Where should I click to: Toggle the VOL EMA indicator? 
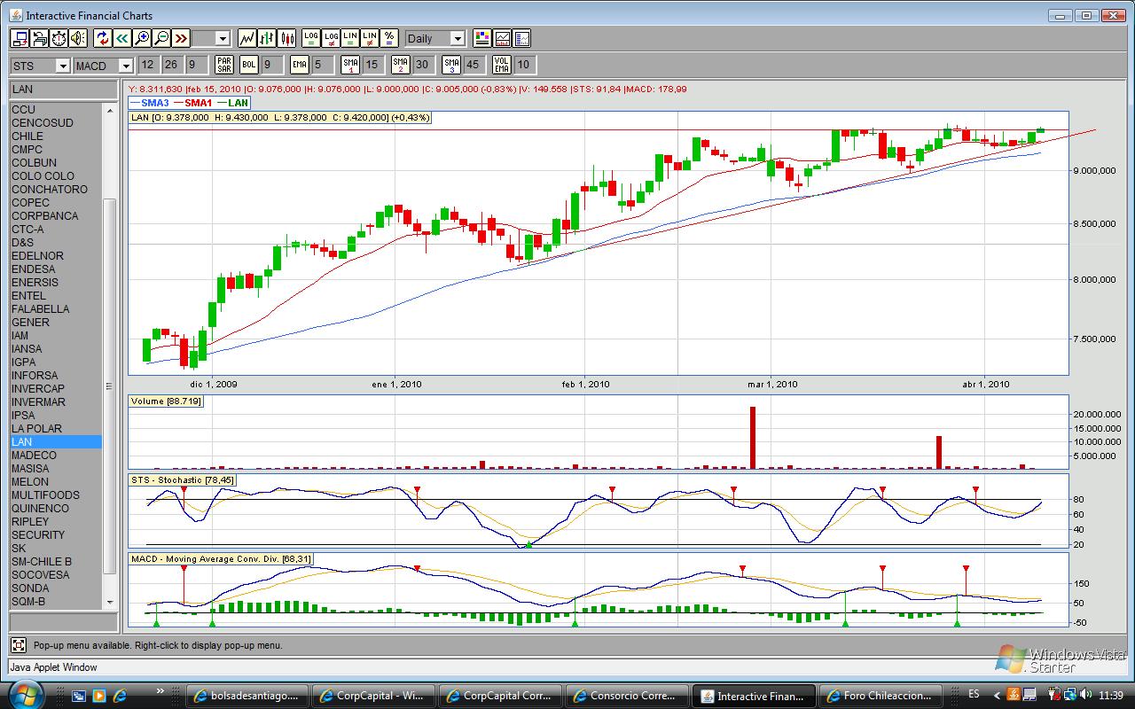[502, 65]
